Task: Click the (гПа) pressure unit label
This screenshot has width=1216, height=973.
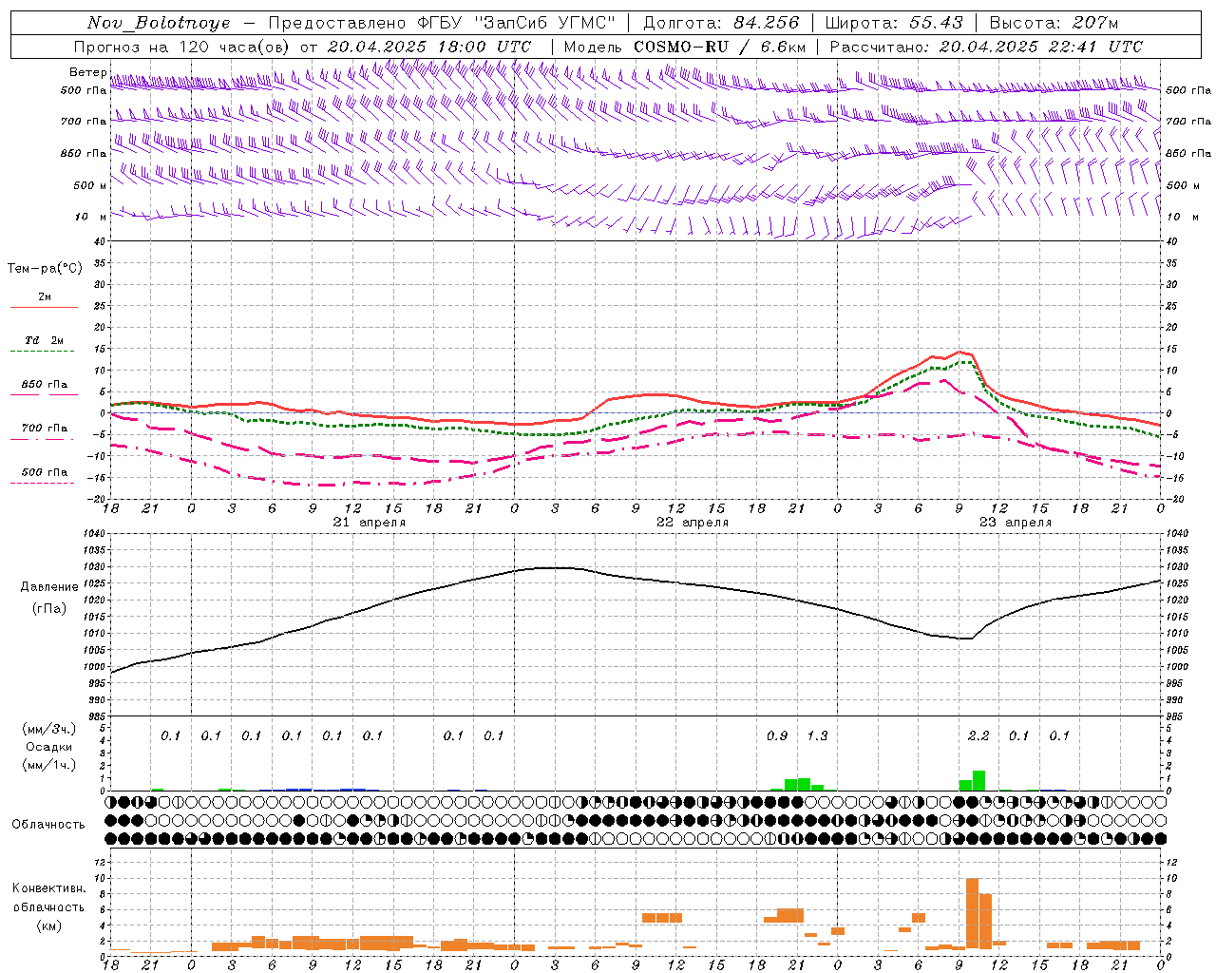Action: pos(49,609)
